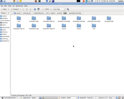Jump to the android path button
Image resolution: width=124 pixels, height=99 pixels.
click(x=60, y=13)
